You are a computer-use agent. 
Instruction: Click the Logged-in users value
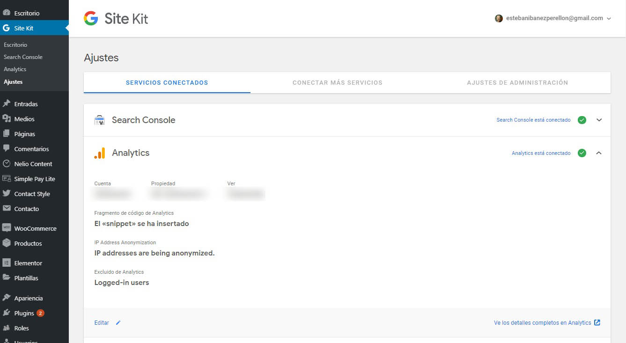(122, 283)
